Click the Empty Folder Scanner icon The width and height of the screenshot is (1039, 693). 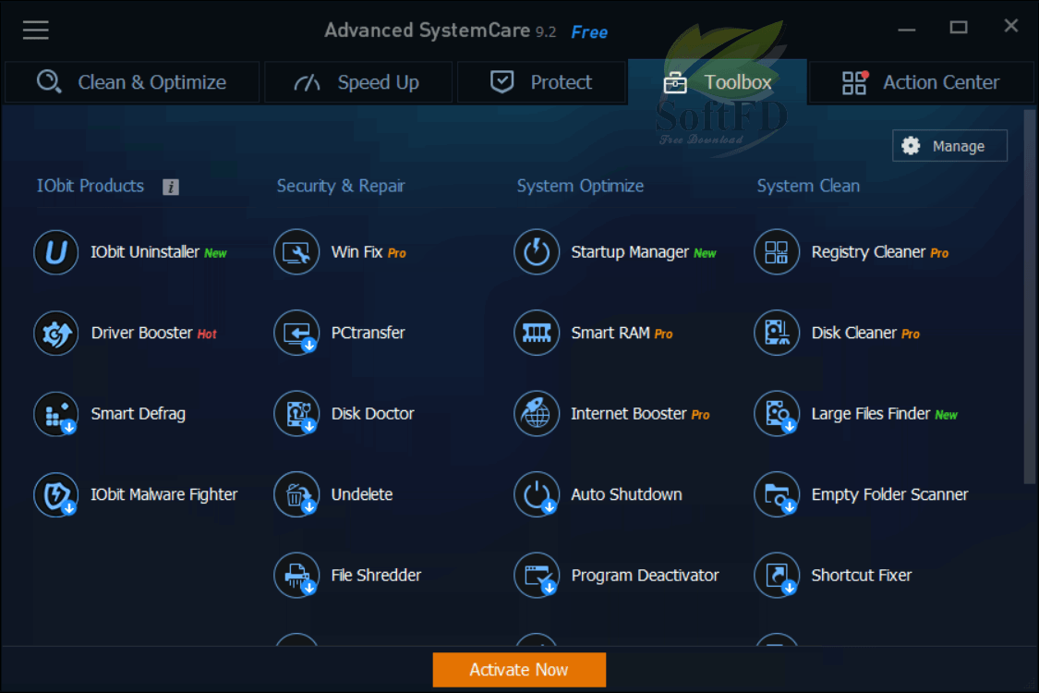pos(777,494)
